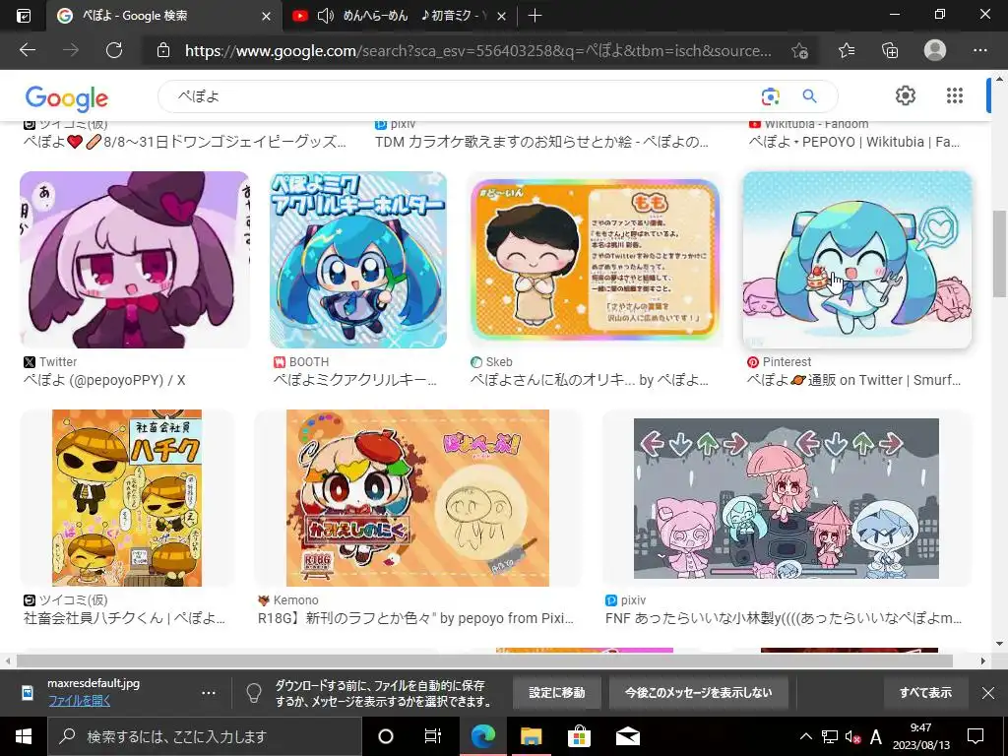Viewport: 1008px width, 756px height.
Task: Open the Google apps grid
Action: coord(955,95)
